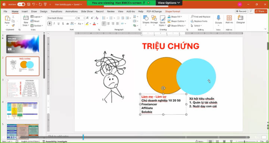The height and width of the screenshot is (143, 269).
Task: Open Quick Styles gallery
Action: point(162,21)
